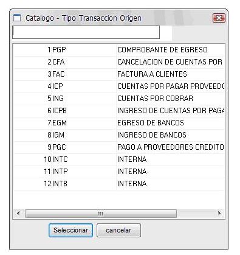Viewport: 240px width, 255px height.
Task: Choose the FAC Factura a Clientes row
Action: click(119, 74)
